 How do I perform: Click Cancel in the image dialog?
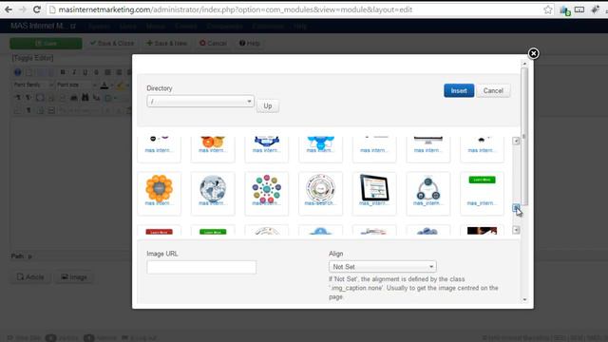(x=493, y=91)
